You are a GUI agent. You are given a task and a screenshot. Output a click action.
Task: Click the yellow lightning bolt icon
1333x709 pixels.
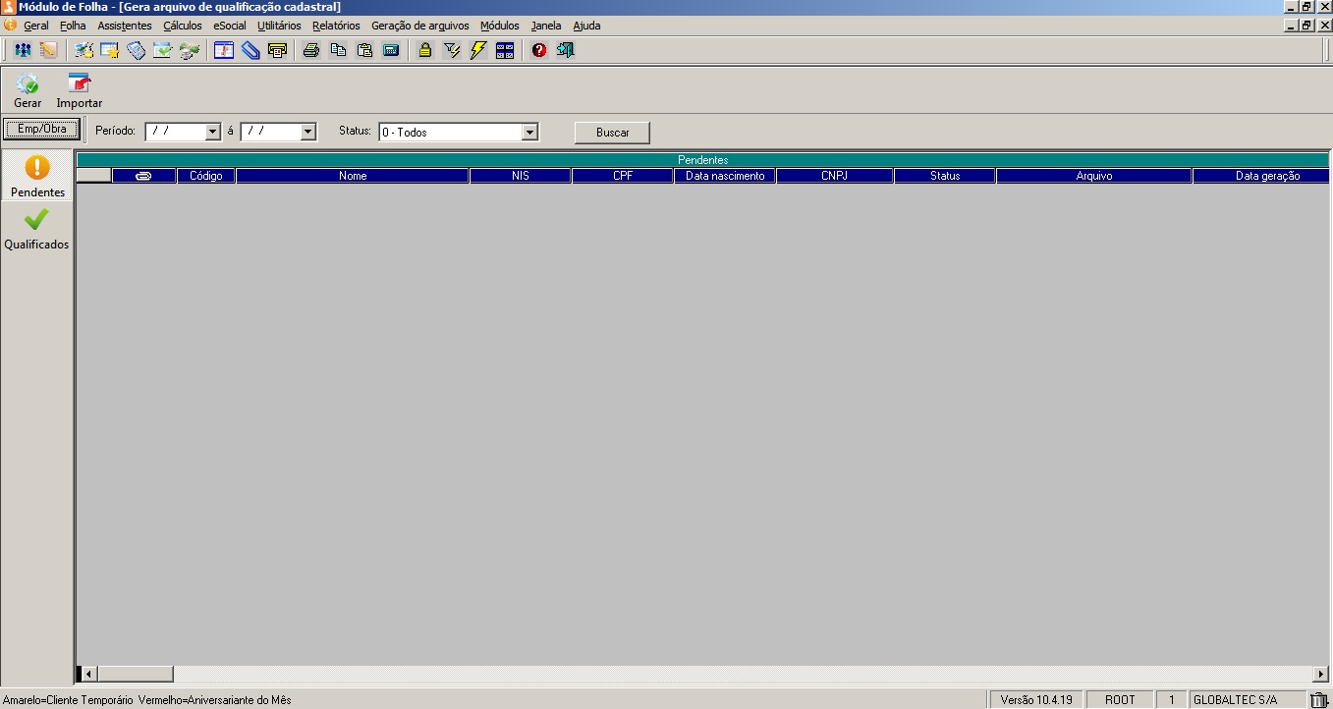[478, 50]
